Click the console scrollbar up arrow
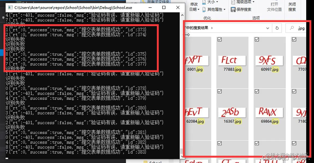 (x=182, y=15)
